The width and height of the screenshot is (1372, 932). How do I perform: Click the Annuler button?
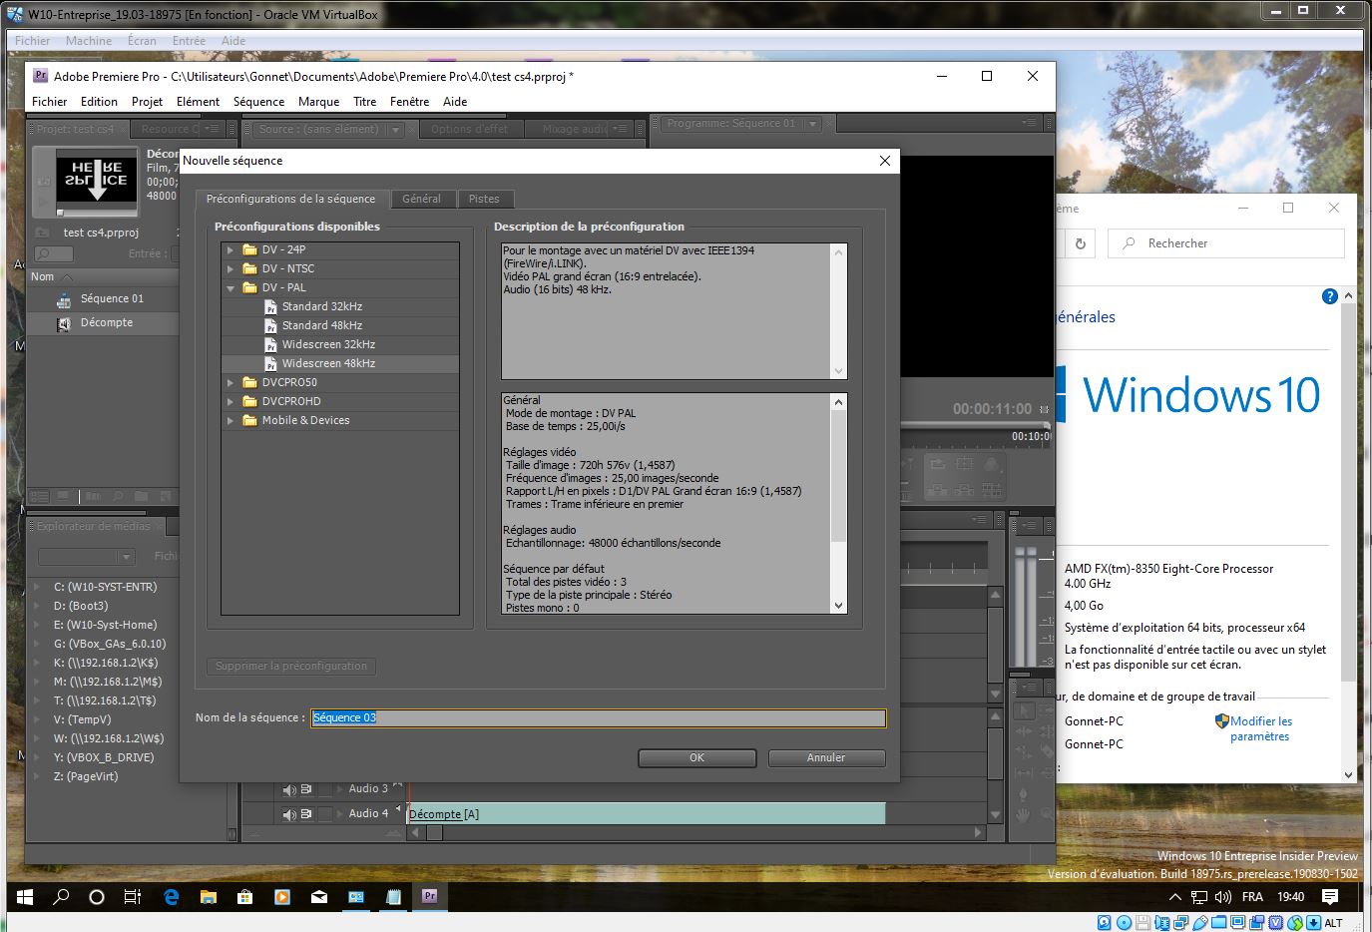coord(826,757)
